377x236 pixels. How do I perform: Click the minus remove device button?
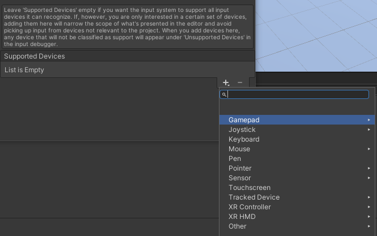click(240, 82)
